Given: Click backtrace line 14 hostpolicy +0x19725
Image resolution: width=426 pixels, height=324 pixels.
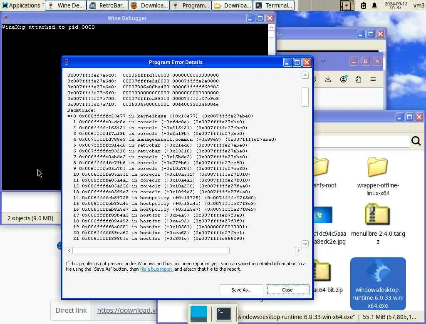Looking at the screenshot, I should 165,198.
